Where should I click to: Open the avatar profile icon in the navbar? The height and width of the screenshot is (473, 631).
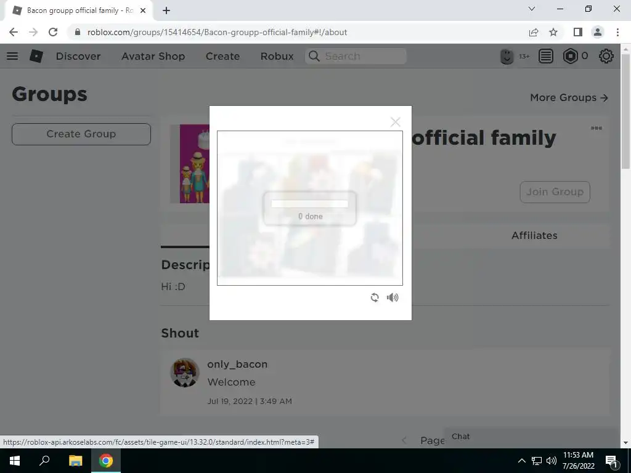[x=507, y=56]
